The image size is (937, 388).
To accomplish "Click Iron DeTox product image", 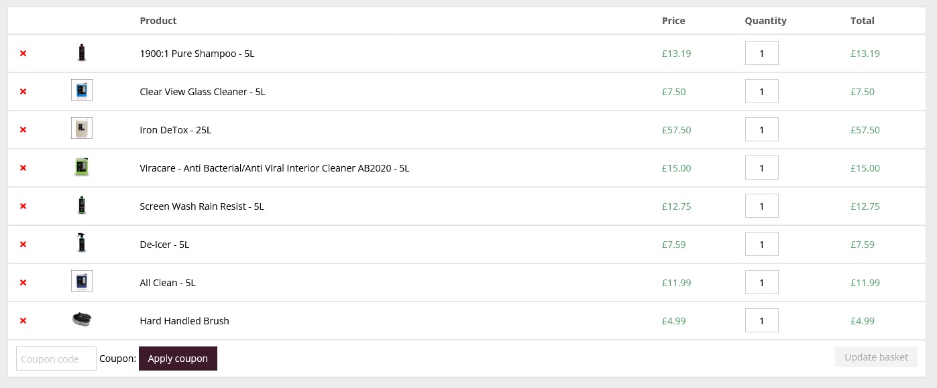I will coord(82,128).
